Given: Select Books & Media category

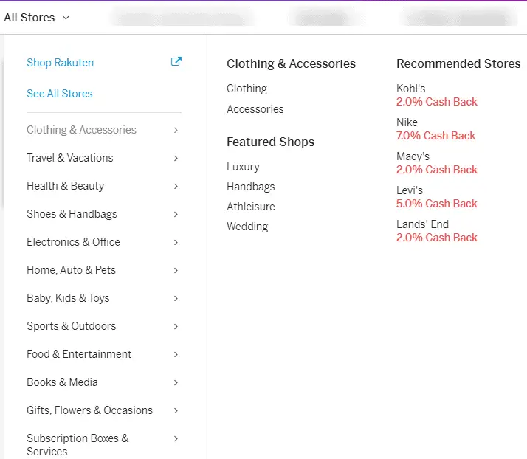Looking at the screenshot, I should click(62, 382).
